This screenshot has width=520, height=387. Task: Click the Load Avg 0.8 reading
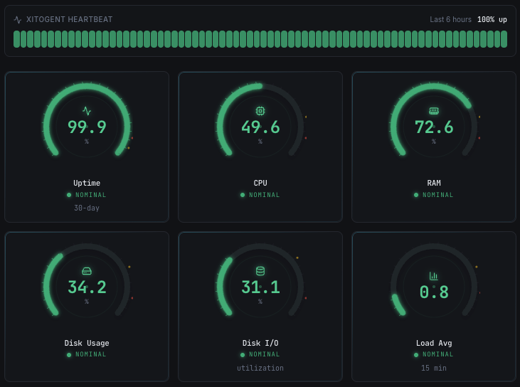tap(434, 292)
